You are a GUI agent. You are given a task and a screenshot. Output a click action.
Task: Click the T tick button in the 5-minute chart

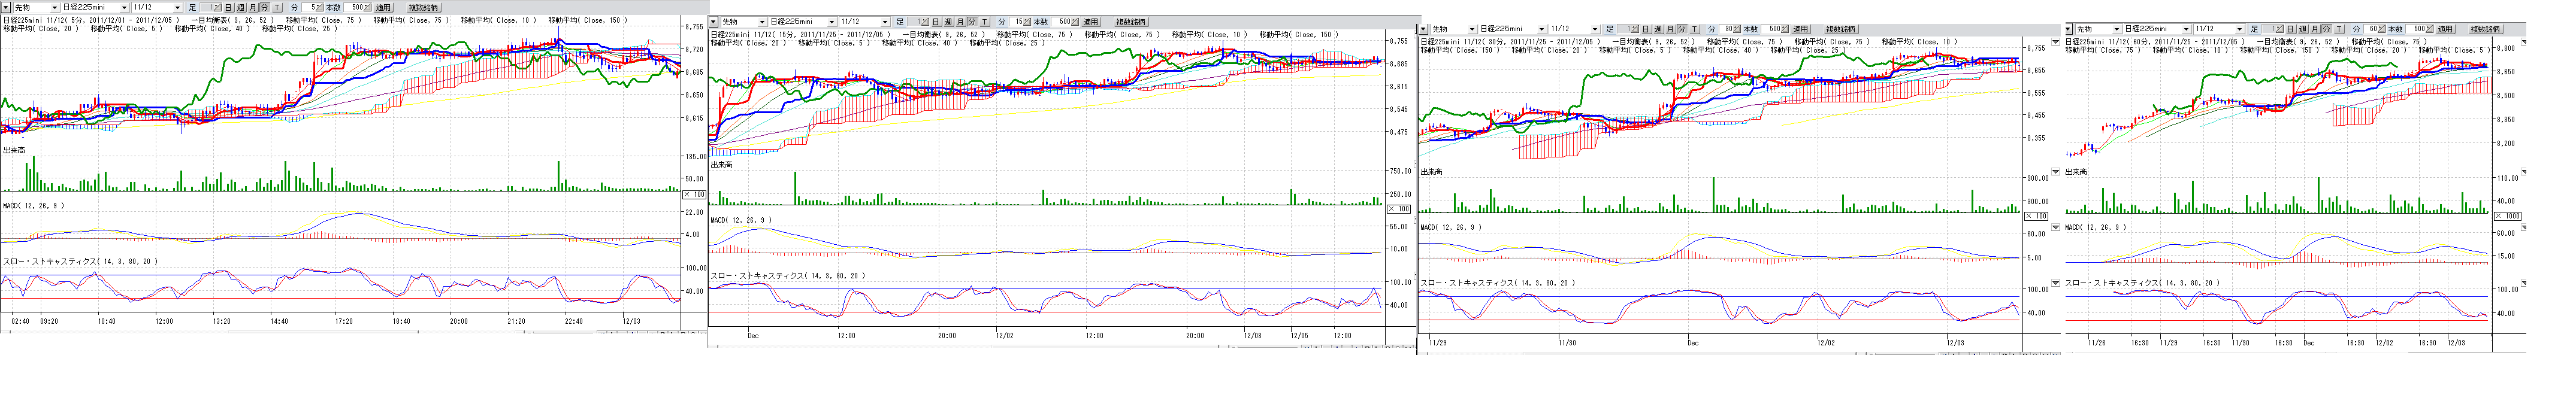point(277,8)
